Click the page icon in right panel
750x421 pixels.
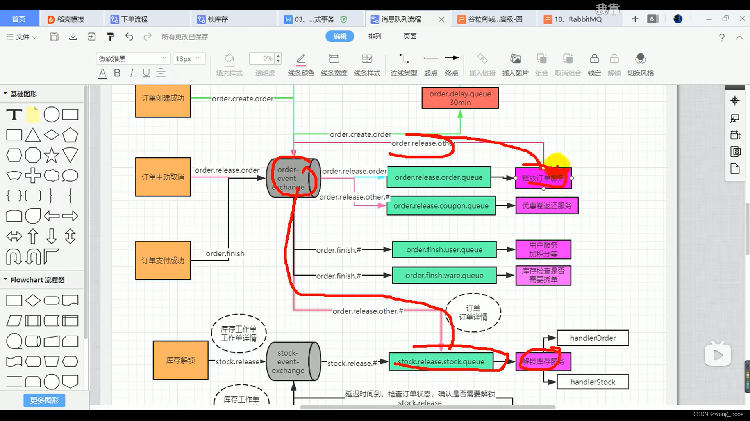click(735, 168)
